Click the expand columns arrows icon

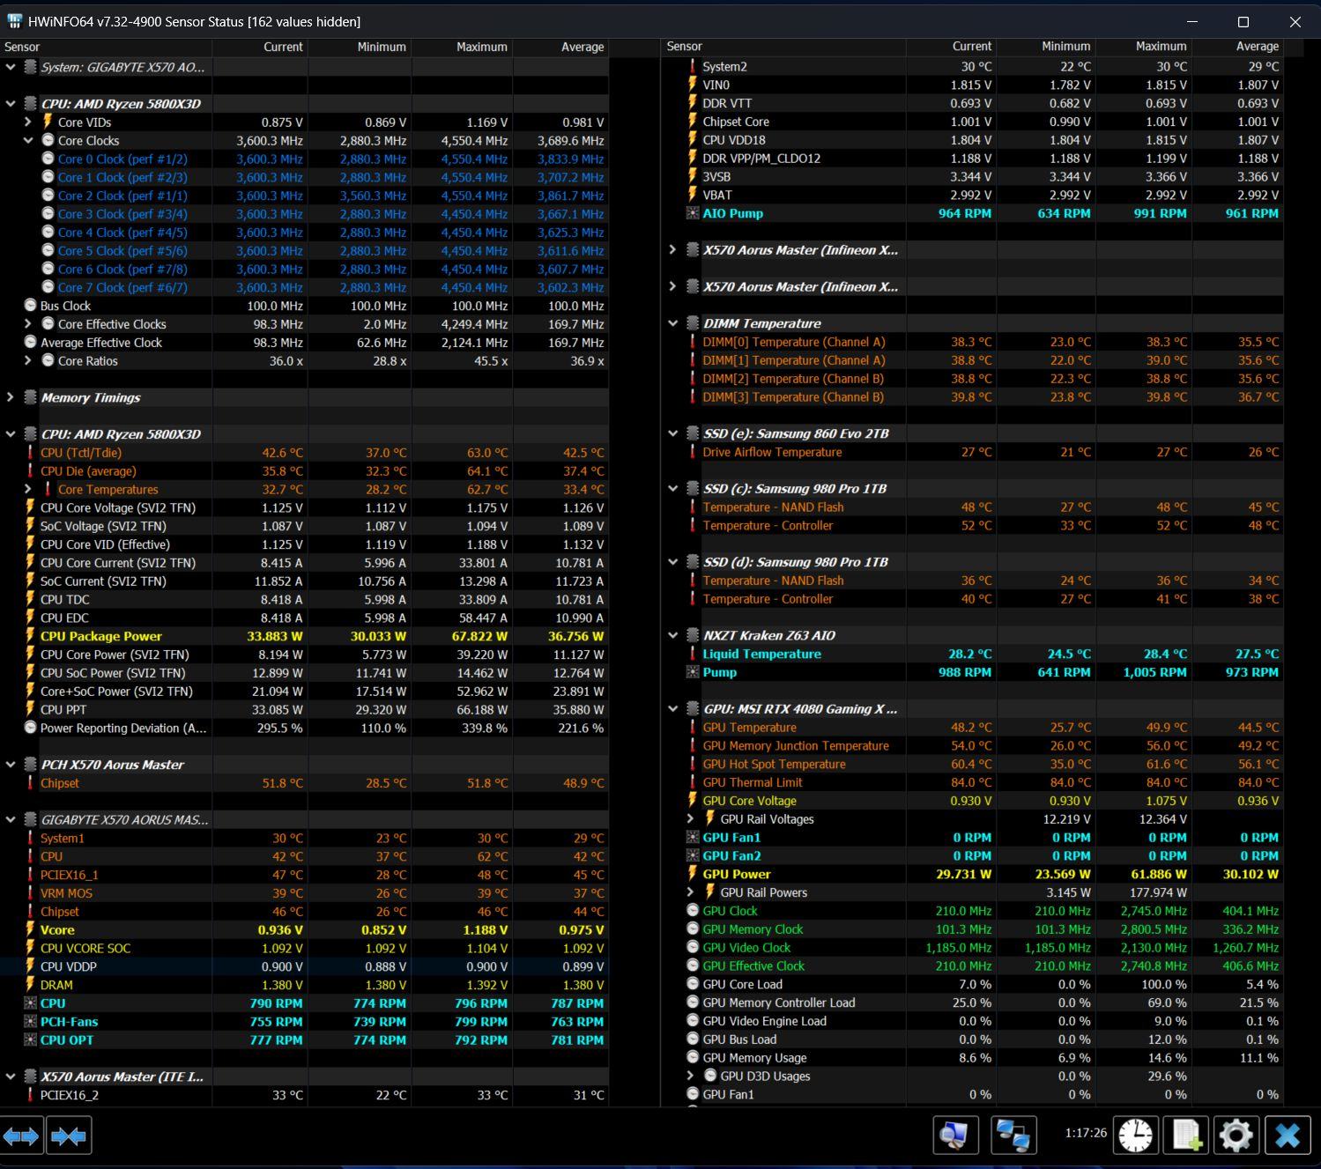[x=21, y=1136]
